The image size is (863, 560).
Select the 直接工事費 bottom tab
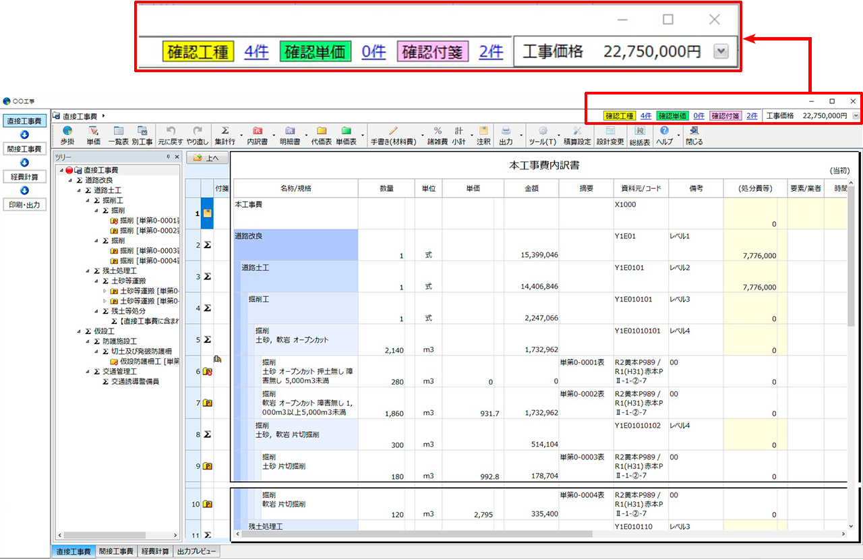coord(73,552)
